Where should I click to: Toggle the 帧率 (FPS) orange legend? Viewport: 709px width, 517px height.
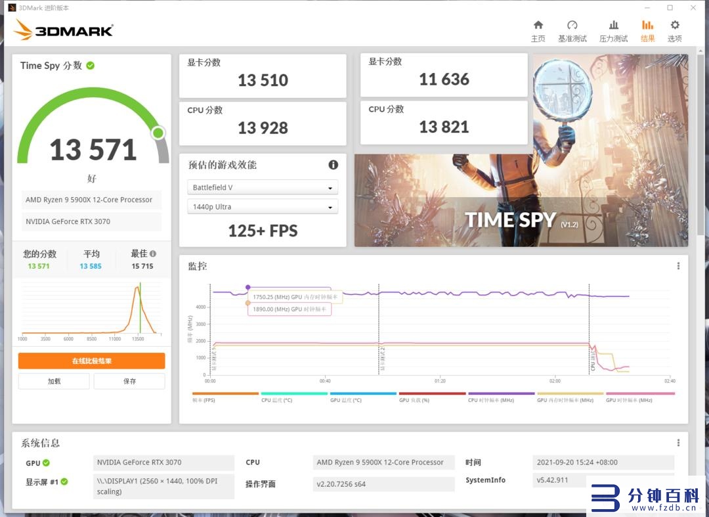(x=225, y=397)
